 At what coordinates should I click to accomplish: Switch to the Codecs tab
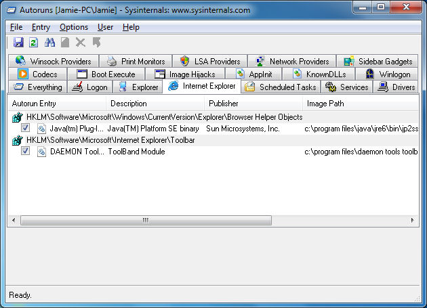[37, 74]
